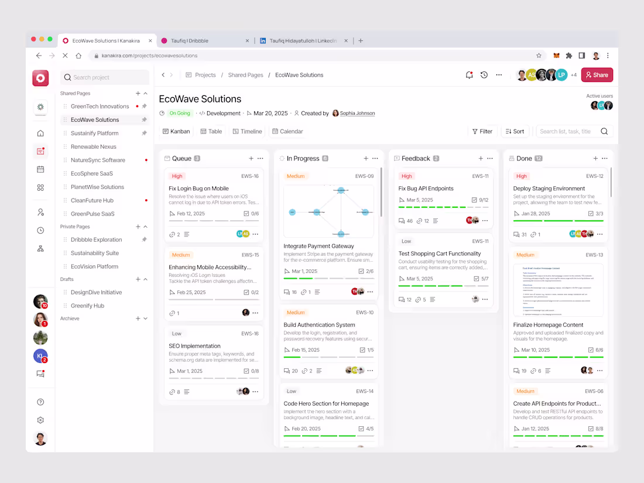Open the notifications bell icon
The height and width of the screenshot is (483, 644).
point(469,75)
